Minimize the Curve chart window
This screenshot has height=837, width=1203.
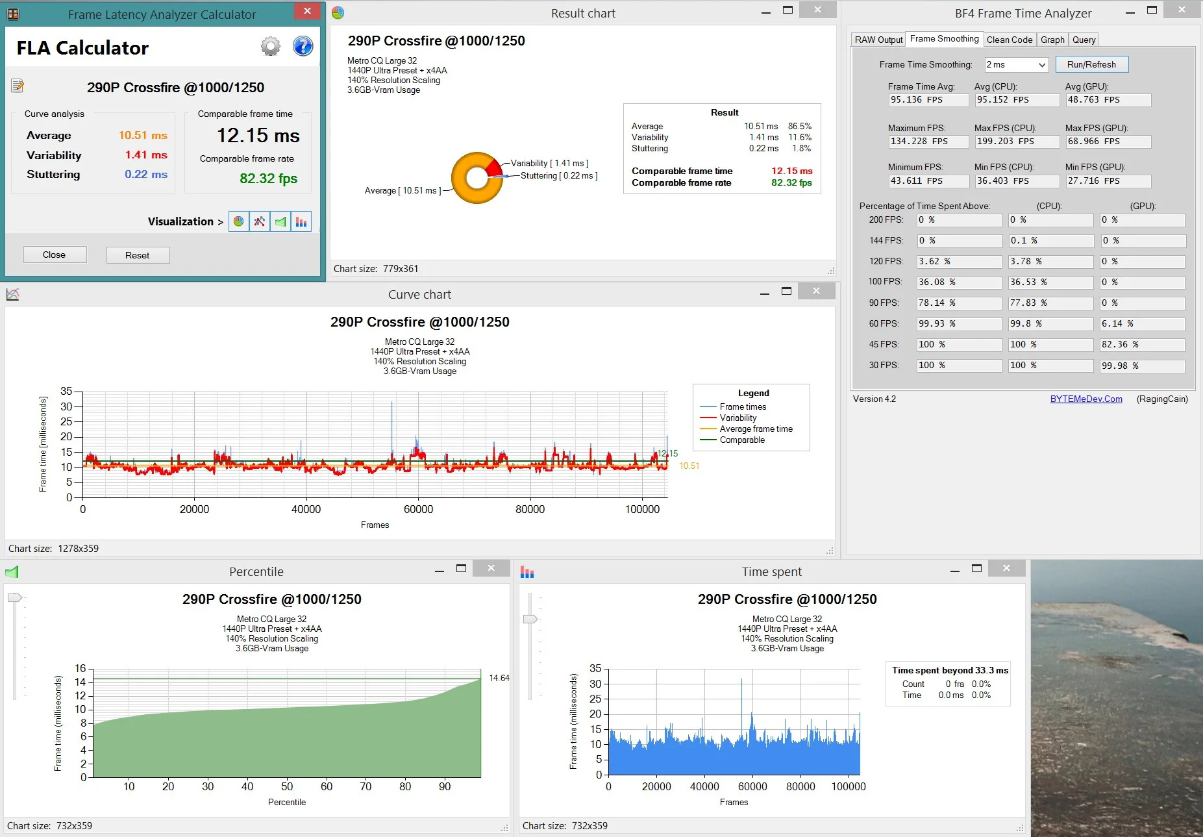click(765, 292)
